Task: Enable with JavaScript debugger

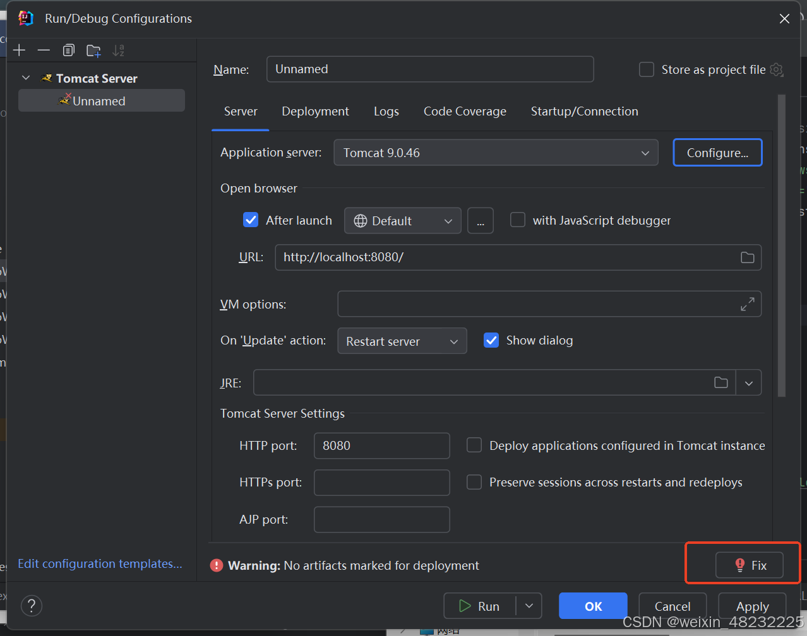Action: coord(518,220)
